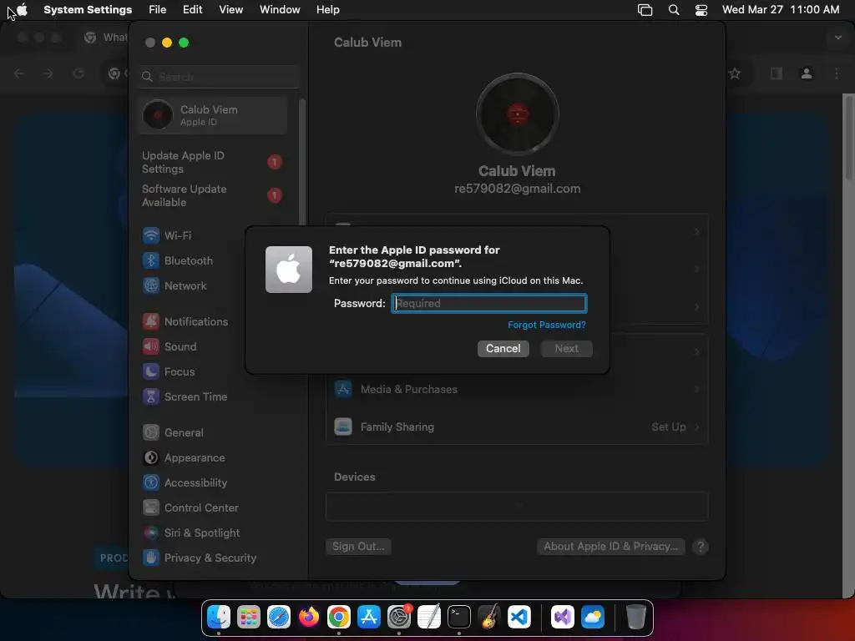Expand the Media & Purchases chevron
This screenshot has width=855, height=641.
coord(697,389)
